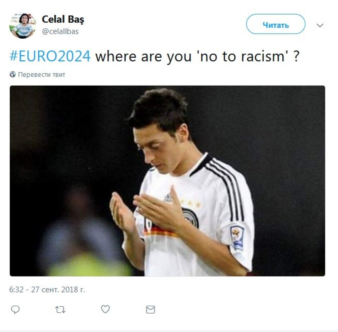Click the timestamp 6:32 - 27 сент. 2018 г.
Screen dimensions: 338x332
click(x=47, y=290)
